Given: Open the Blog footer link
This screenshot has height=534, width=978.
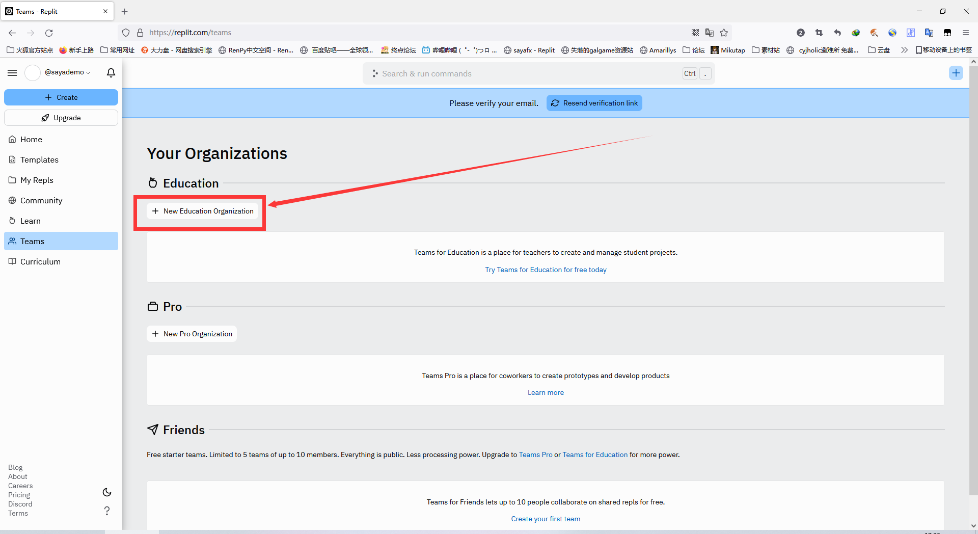Looking at the screenshot, I should [15, 467].
